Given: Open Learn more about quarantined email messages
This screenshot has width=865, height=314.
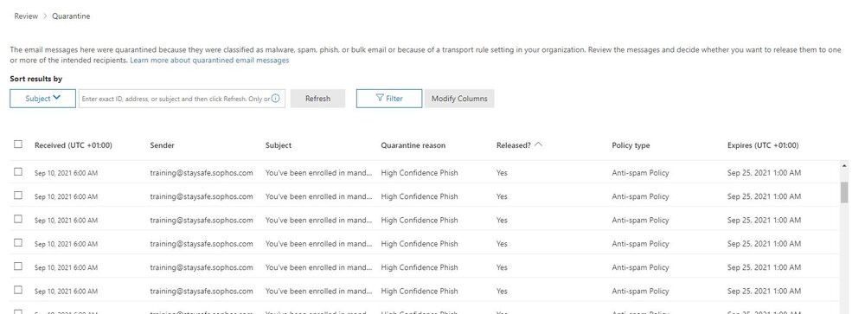Looking at the screenshot, I should coord(209,61).
